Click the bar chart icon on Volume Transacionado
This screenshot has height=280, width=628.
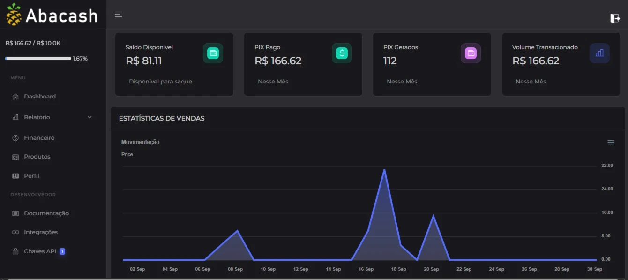point(599,53)
